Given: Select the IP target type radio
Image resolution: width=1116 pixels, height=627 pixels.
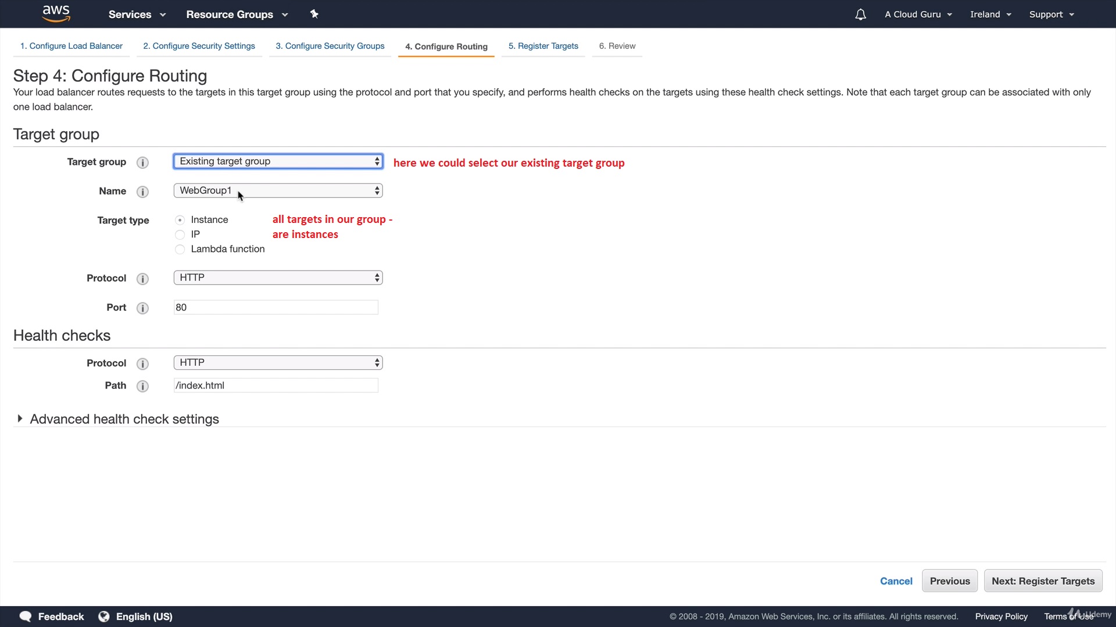Looking at the screenshot, I should [x=180, y=235].
